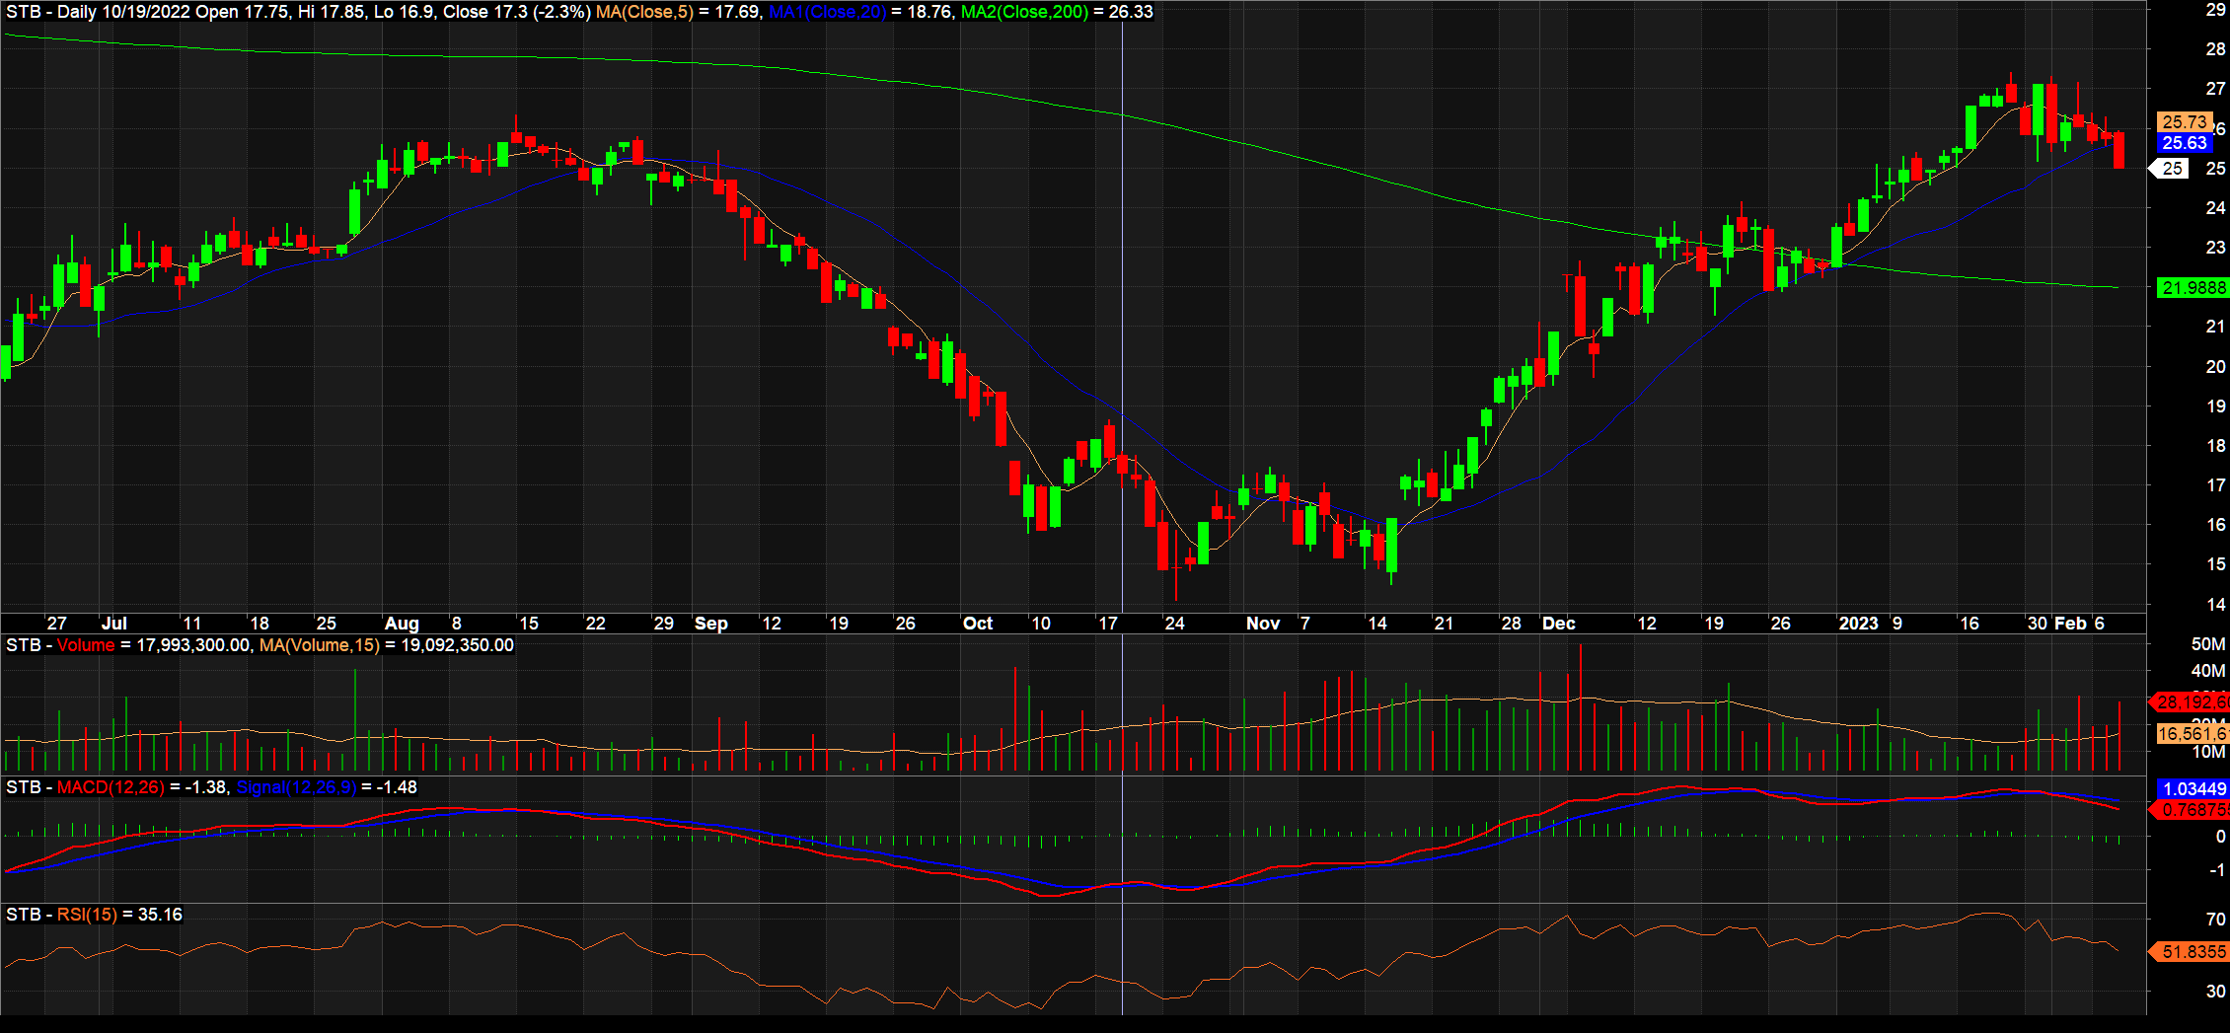Click the Feb label on date axis

tap(2070, 624)
